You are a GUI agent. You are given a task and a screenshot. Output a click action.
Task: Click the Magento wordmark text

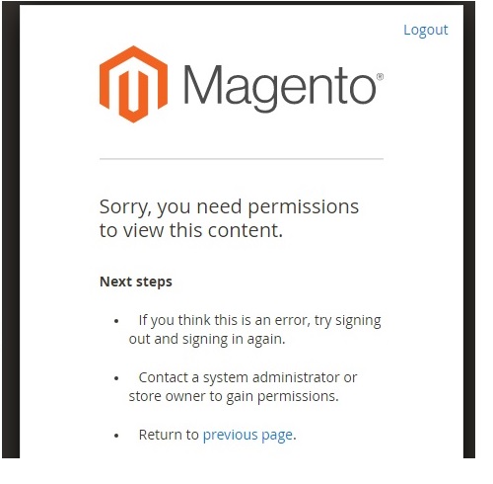coord(279,88)
